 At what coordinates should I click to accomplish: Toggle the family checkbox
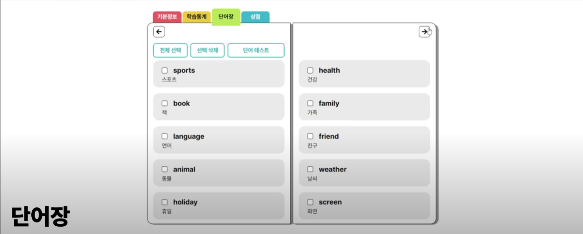(x=310, y=104)
